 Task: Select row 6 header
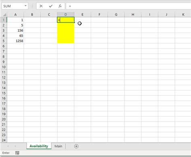4,46
